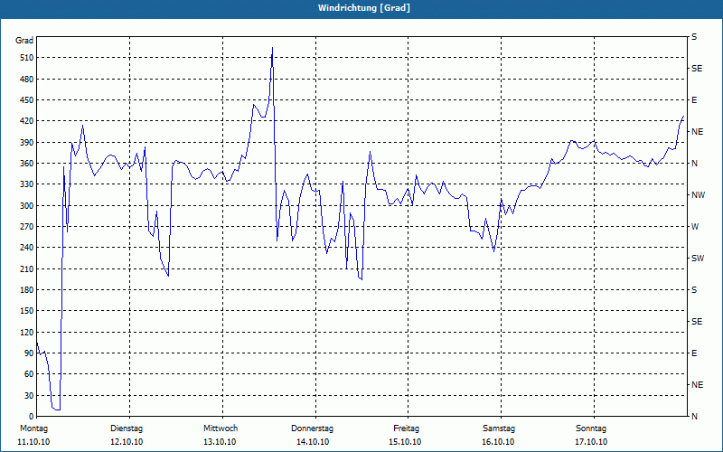Select the date 14.10.10

pos(313,442)
